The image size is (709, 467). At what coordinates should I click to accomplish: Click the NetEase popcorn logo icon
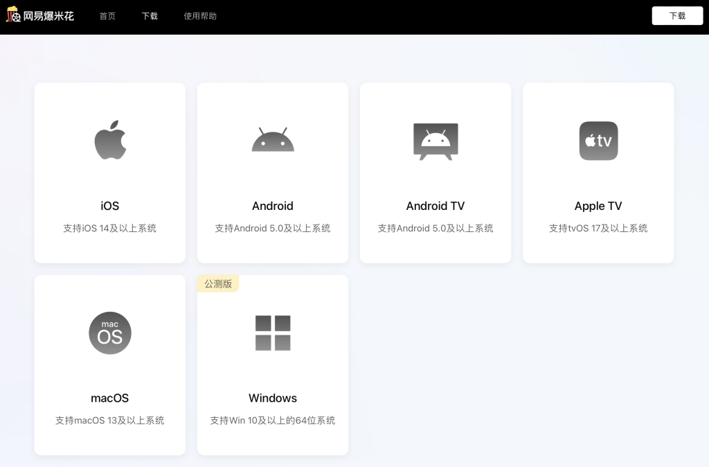click(13, 15)
